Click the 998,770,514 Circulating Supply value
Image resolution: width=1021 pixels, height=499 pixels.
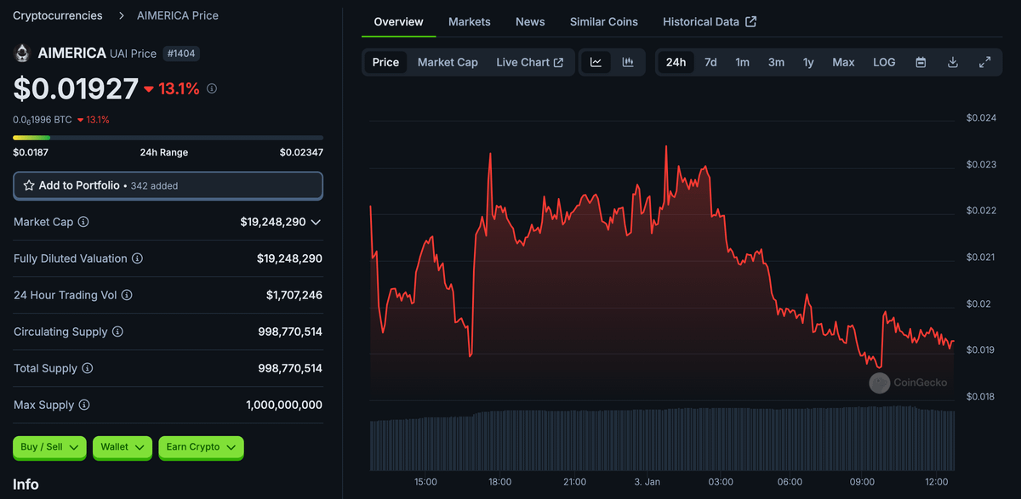click(x=290, y=332)
